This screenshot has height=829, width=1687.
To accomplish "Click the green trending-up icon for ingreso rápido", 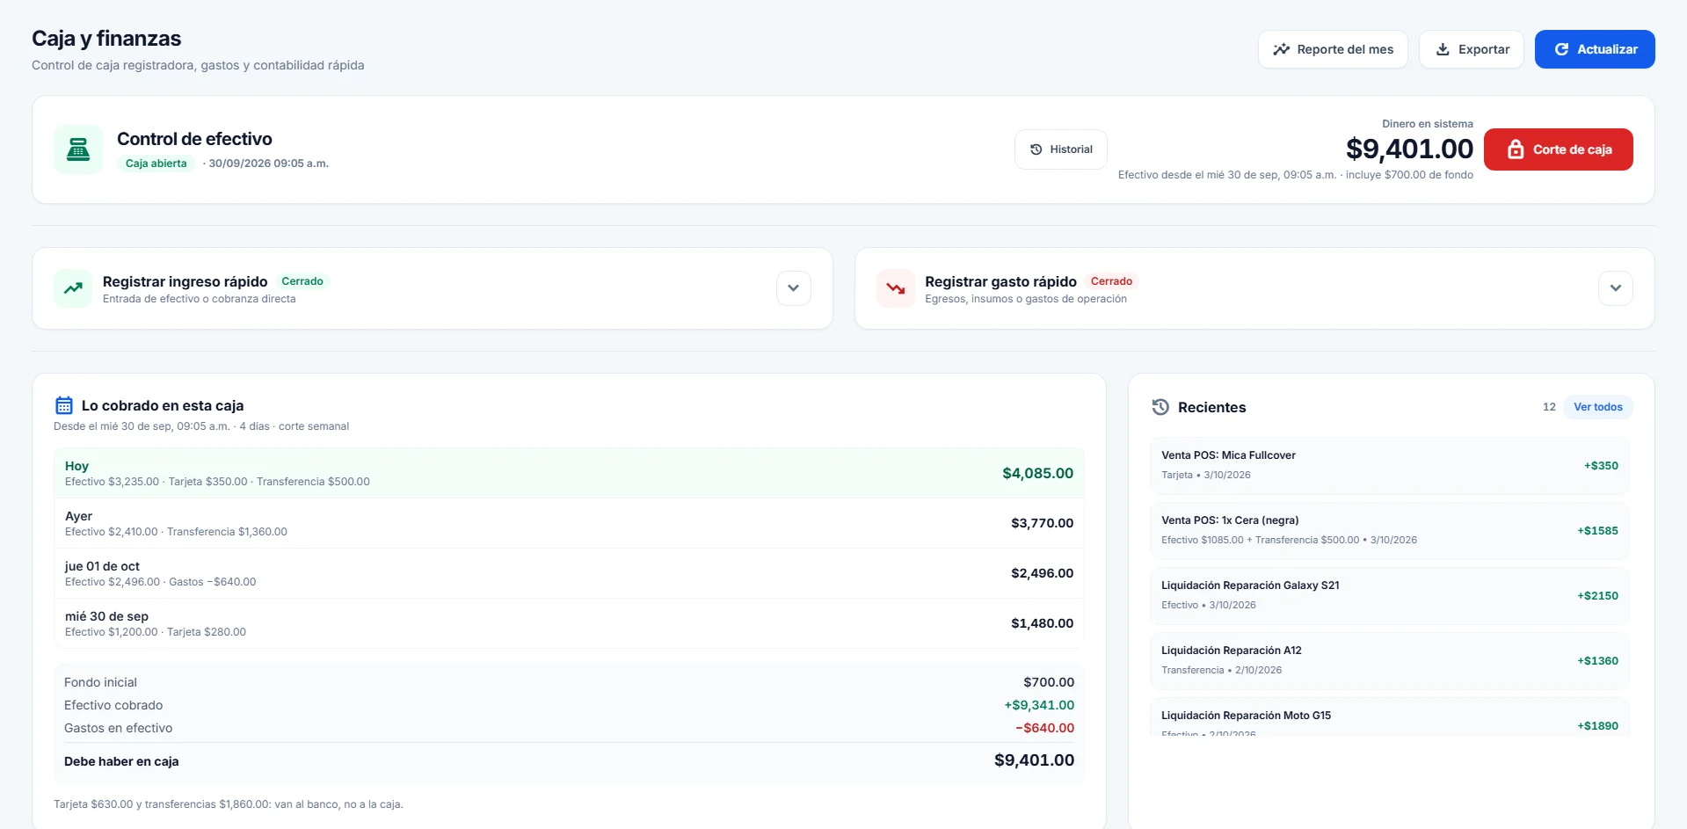I will [73, 288].
